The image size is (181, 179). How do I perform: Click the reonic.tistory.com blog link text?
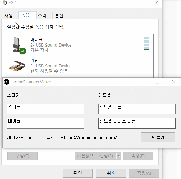click(x=90, y=137)
